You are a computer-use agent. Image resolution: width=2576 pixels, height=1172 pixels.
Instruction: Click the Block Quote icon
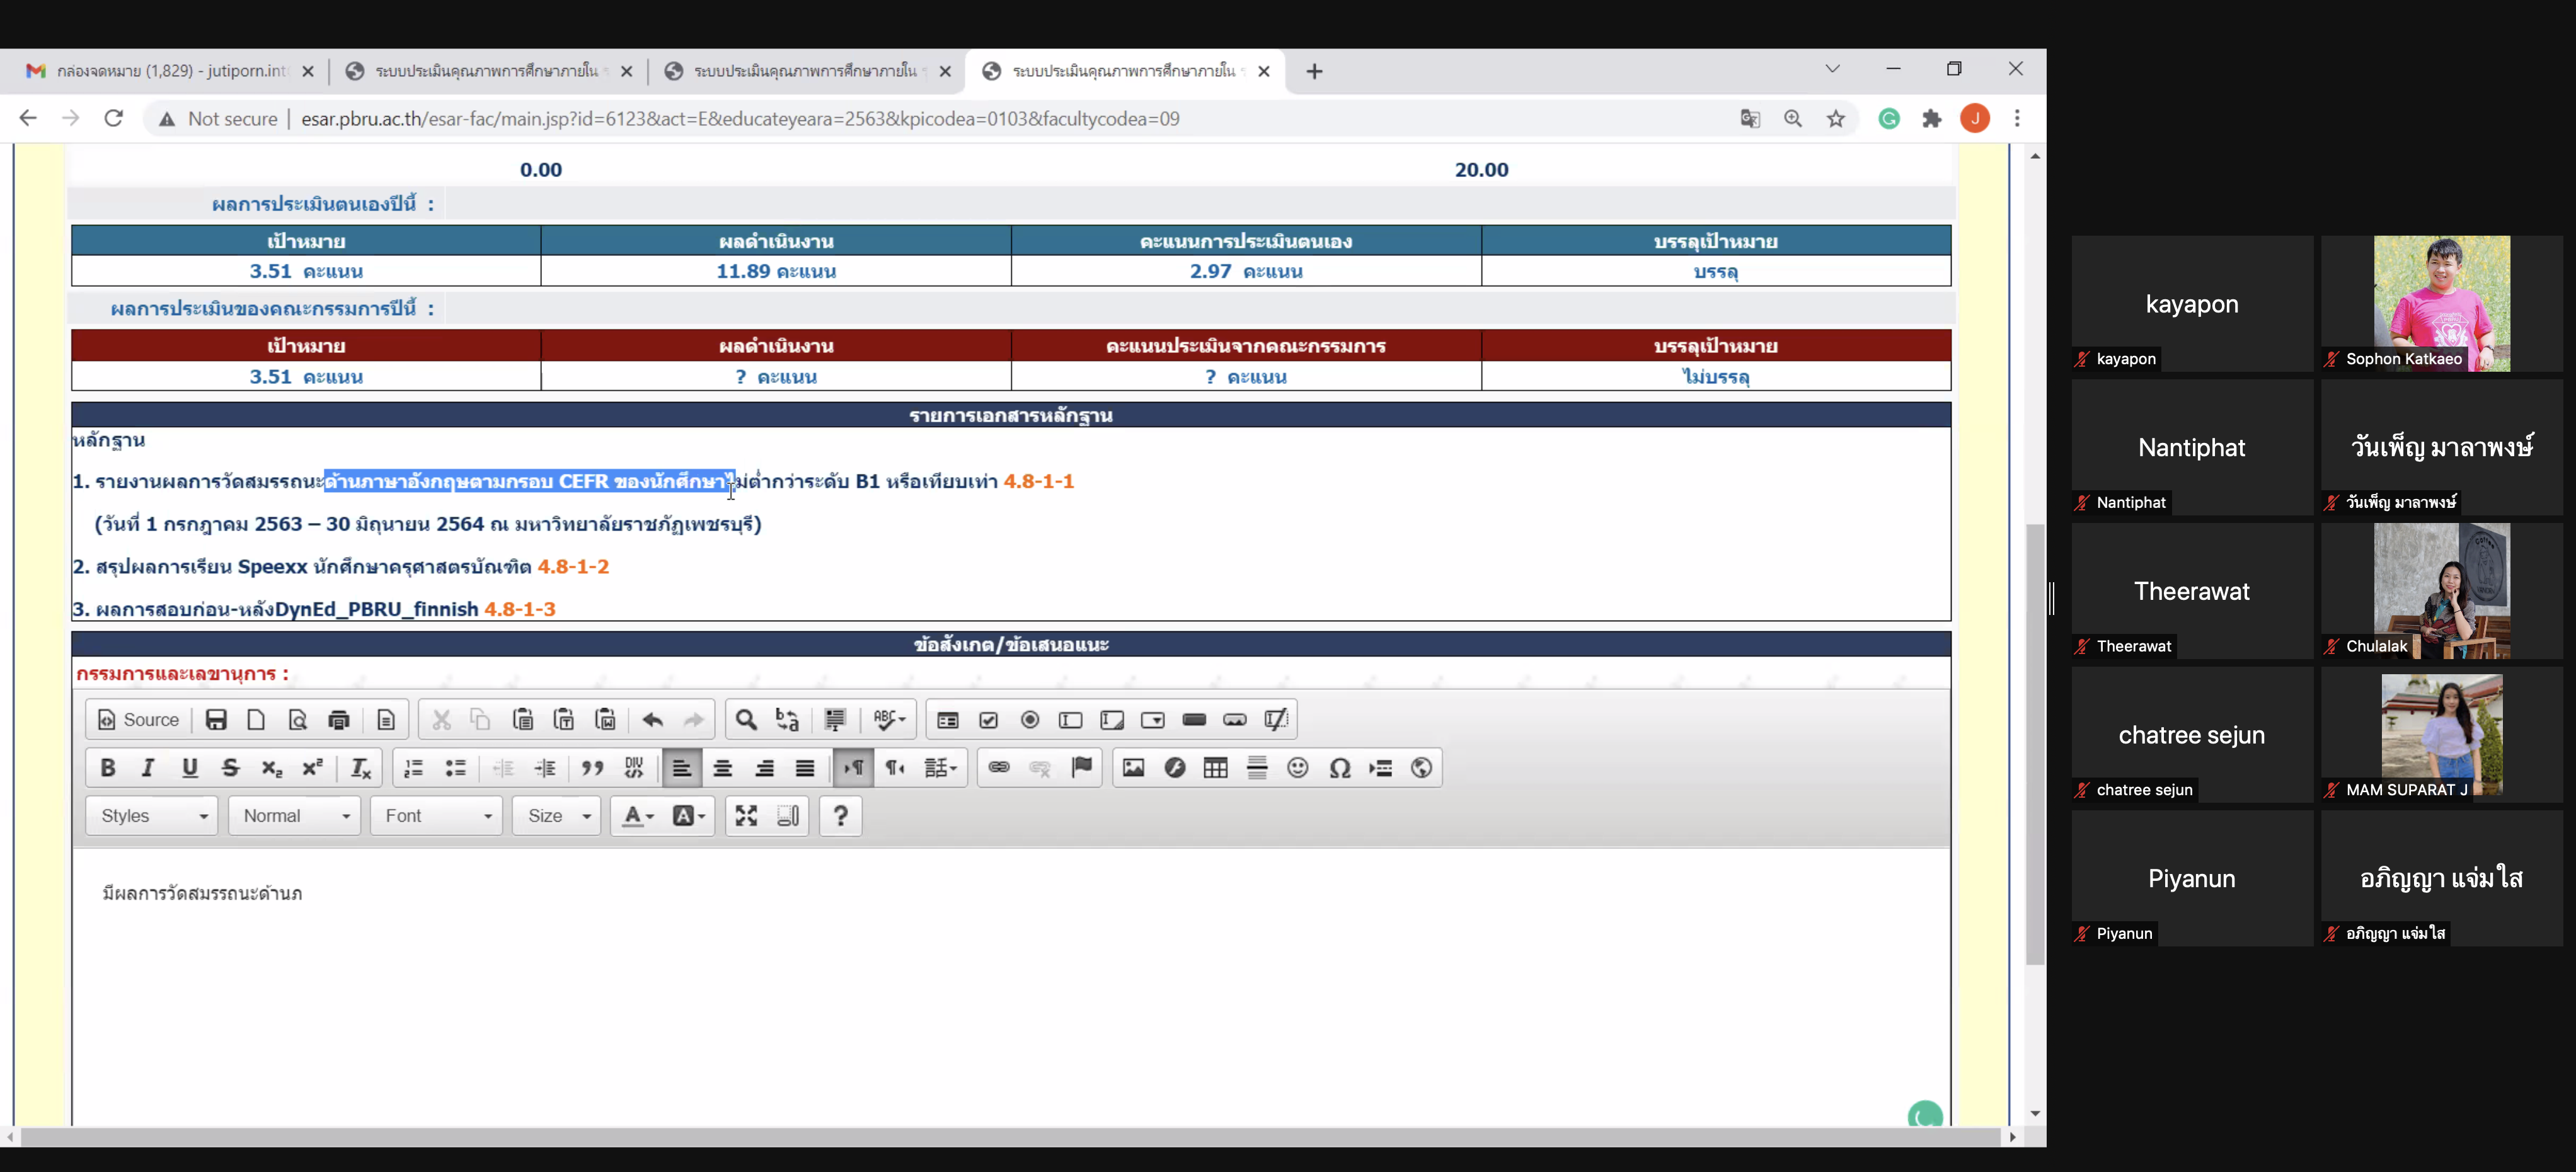pyautogui.click(x=593, y=768)
